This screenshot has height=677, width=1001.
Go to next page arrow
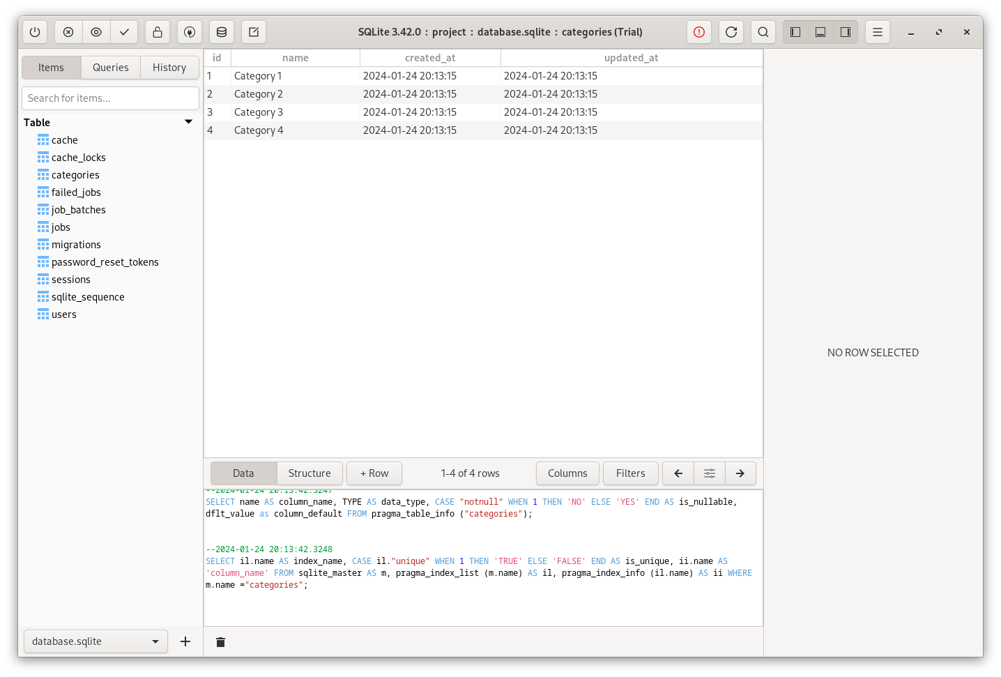tap(740, 473)
